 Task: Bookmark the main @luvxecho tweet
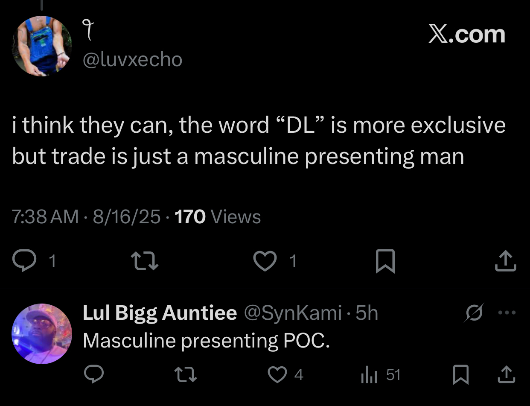(384, 261)
